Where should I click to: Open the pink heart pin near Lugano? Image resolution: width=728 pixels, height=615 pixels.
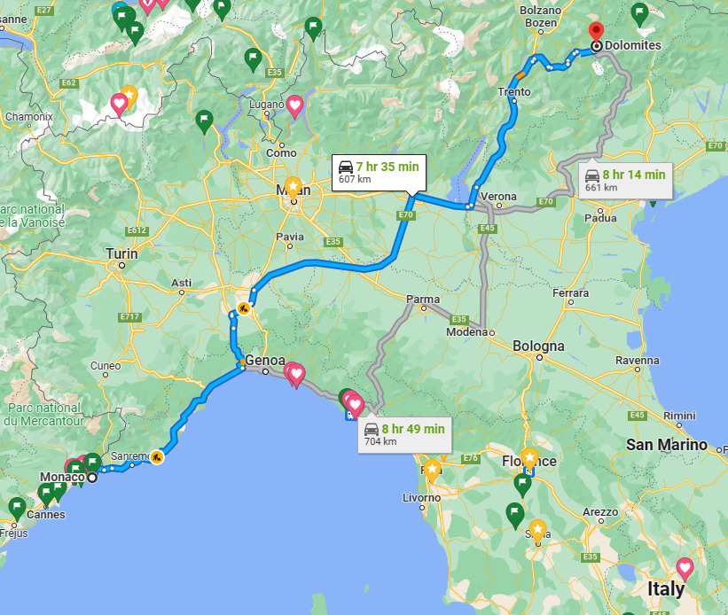[x=294, y=106]
